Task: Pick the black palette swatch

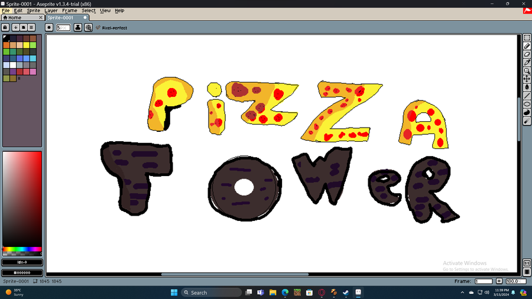Action: point(6,38)
